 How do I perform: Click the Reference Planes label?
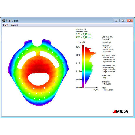82,32
